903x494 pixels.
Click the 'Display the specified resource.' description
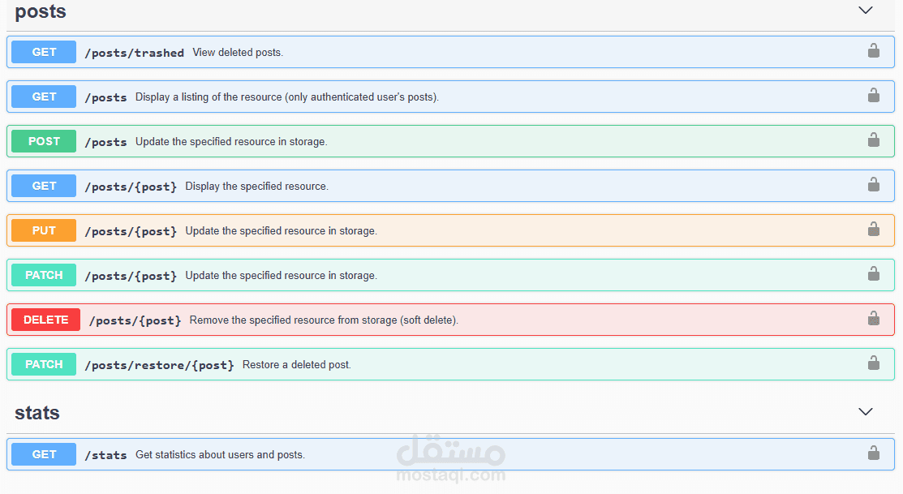point(257,186)
